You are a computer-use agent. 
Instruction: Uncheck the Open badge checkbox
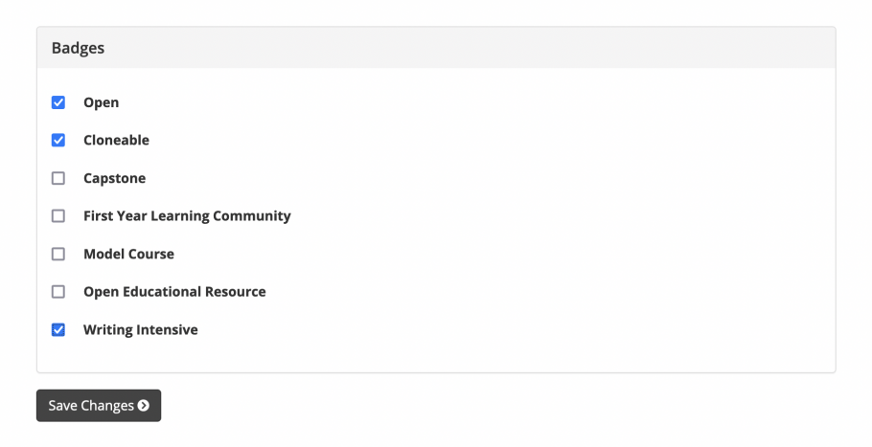[x=58, y=102]
